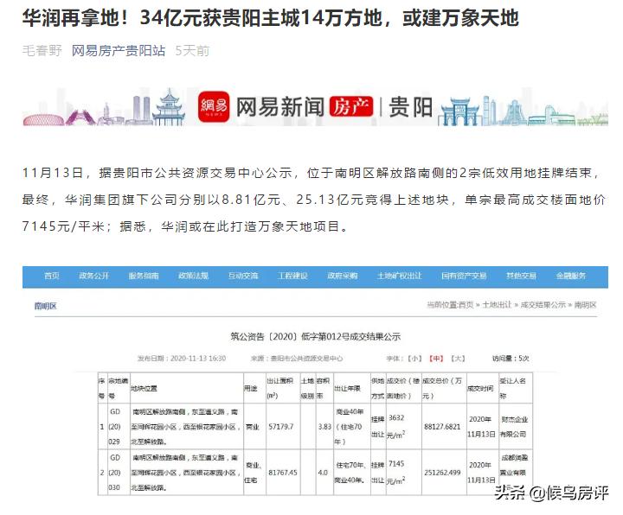Screen dimensions: 623x515
Task: Select the 政务公开 nav item
Action: click(x=93, y=276)
